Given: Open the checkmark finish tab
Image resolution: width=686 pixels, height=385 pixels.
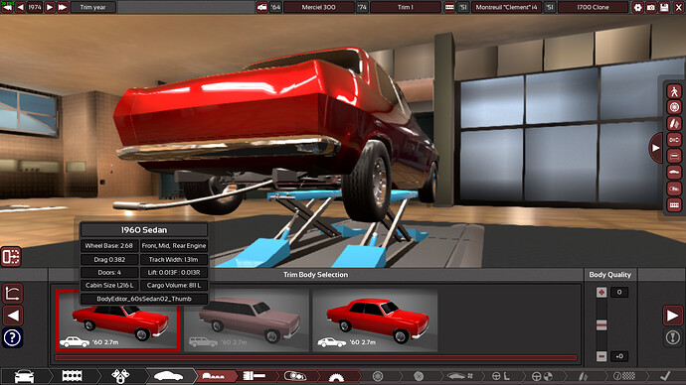Looking at the screenshot, I should coord(665,376).
